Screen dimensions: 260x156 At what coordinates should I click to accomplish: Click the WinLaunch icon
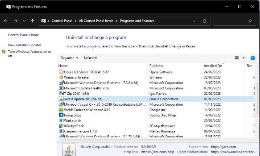tap(61, 121)
